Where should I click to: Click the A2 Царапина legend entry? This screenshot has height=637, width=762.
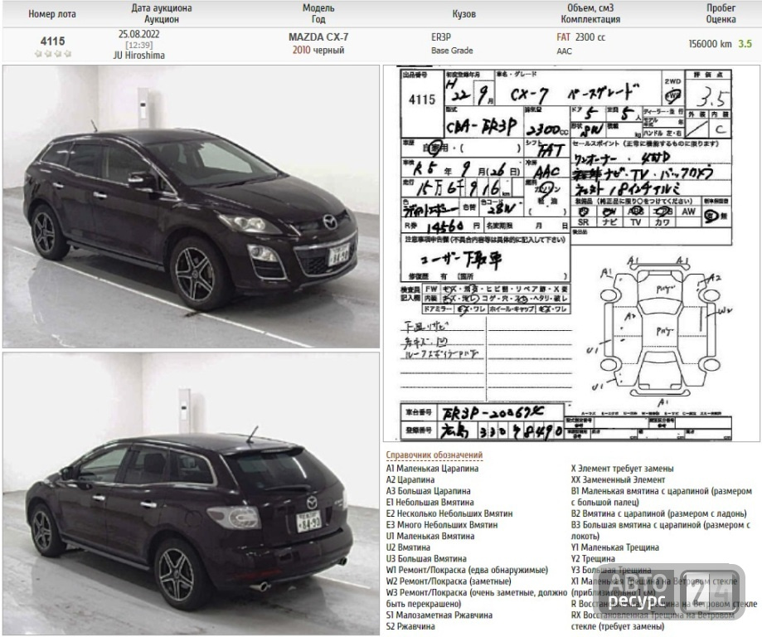pyautogui.click(x=410, y=480)
